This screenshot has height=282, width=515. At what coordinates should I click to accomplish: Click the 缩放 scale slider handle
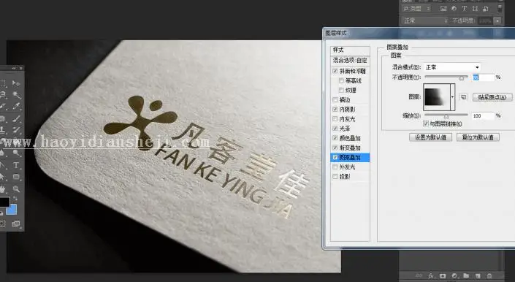pos(446,117)
